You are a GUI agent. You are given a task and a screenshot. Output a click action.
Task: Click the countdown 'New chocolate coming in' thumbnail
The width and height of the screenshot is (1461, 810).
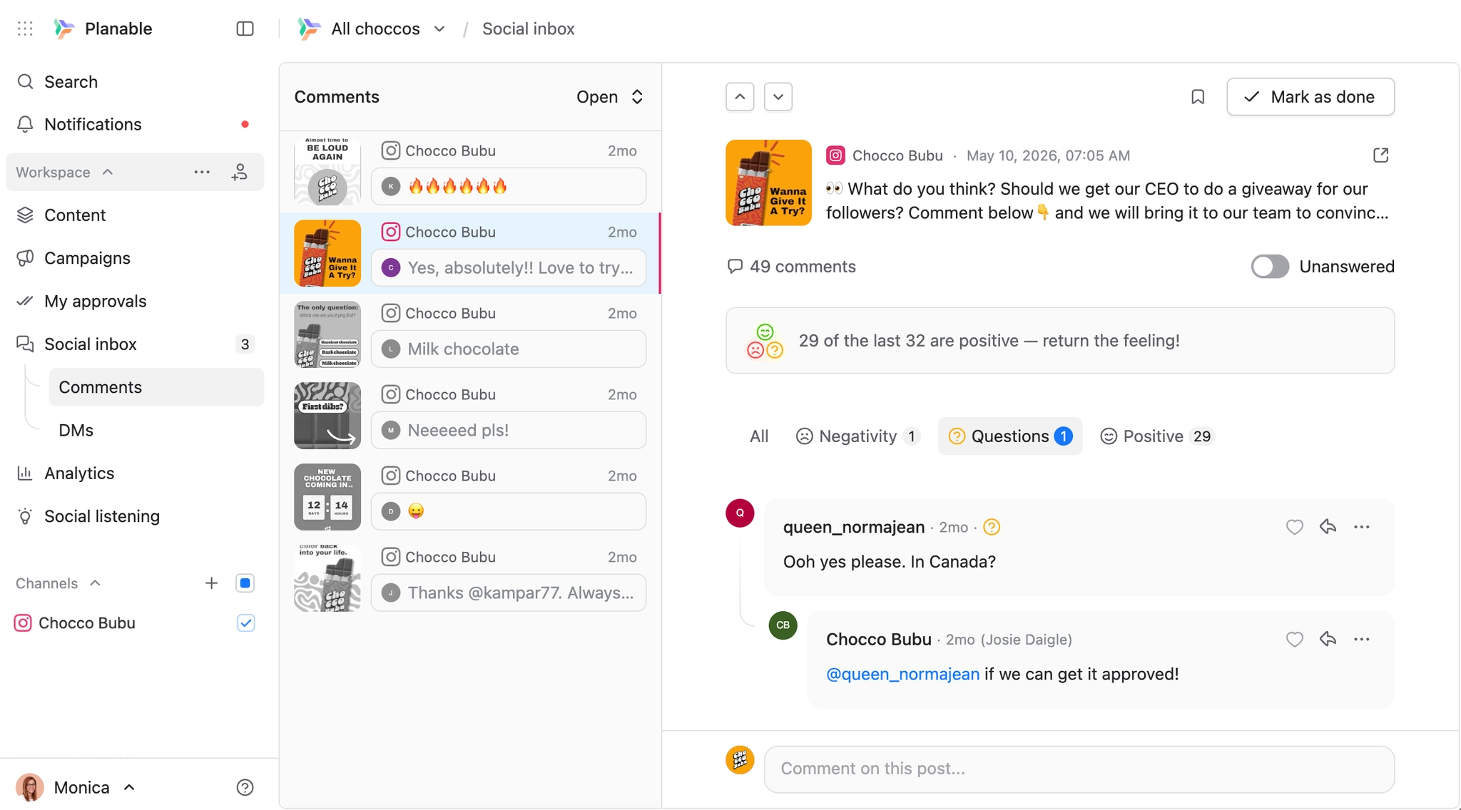[x=327, y=497]
